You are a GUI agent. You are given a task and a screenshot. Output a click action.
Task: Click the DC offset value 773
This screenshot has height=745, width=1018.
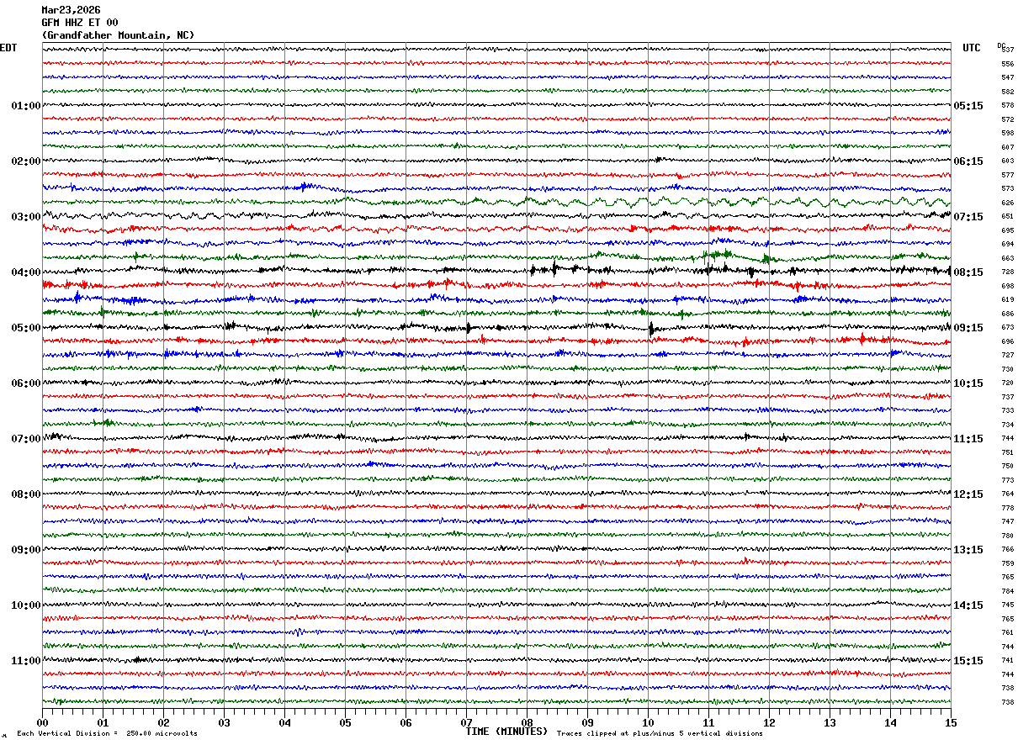[x=1007, y=480]
